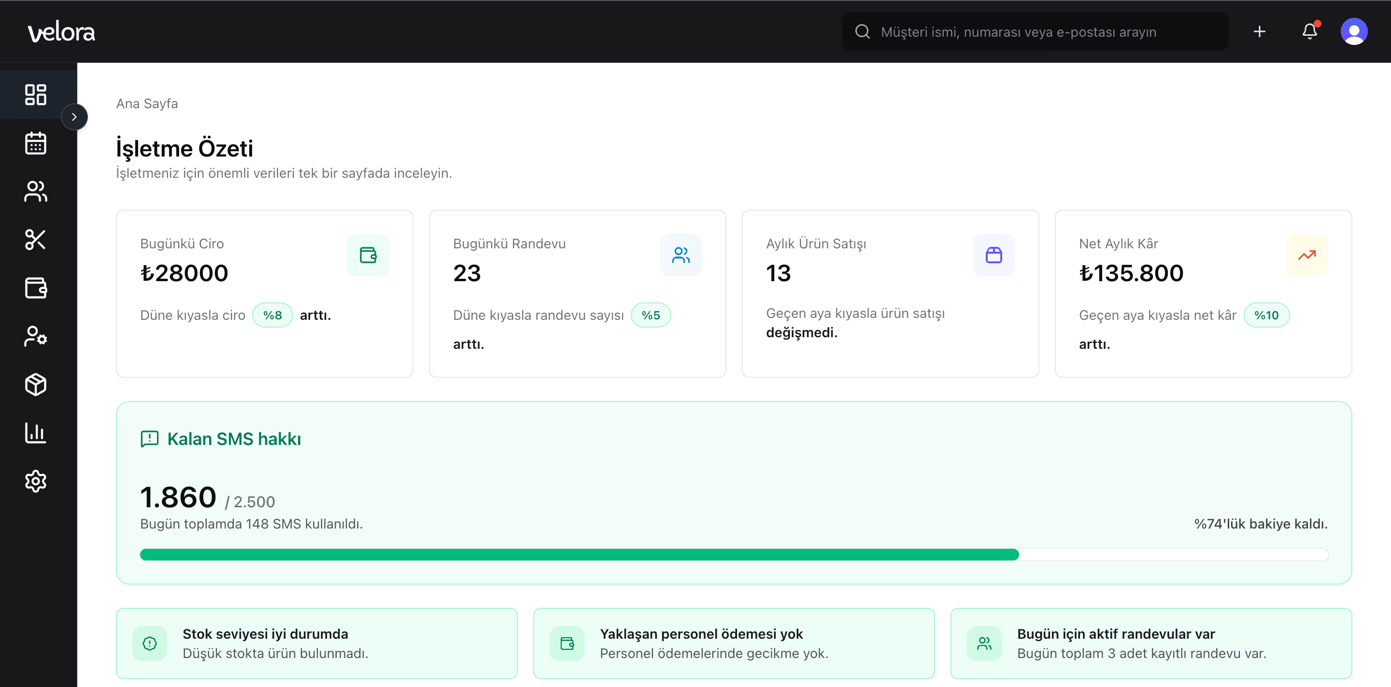Open the scissors services icon in sidebar

(36, 239)
